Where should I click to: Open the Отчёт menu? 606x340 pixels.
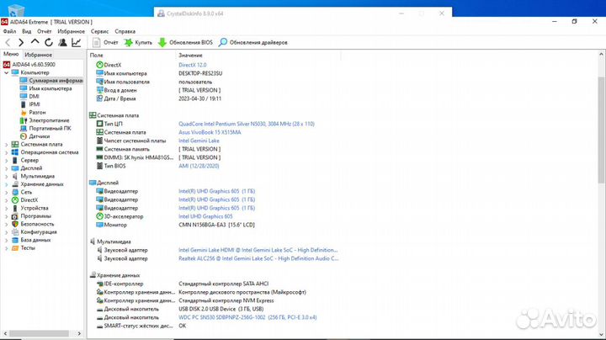pyautogui.click(x=45, y=31)
